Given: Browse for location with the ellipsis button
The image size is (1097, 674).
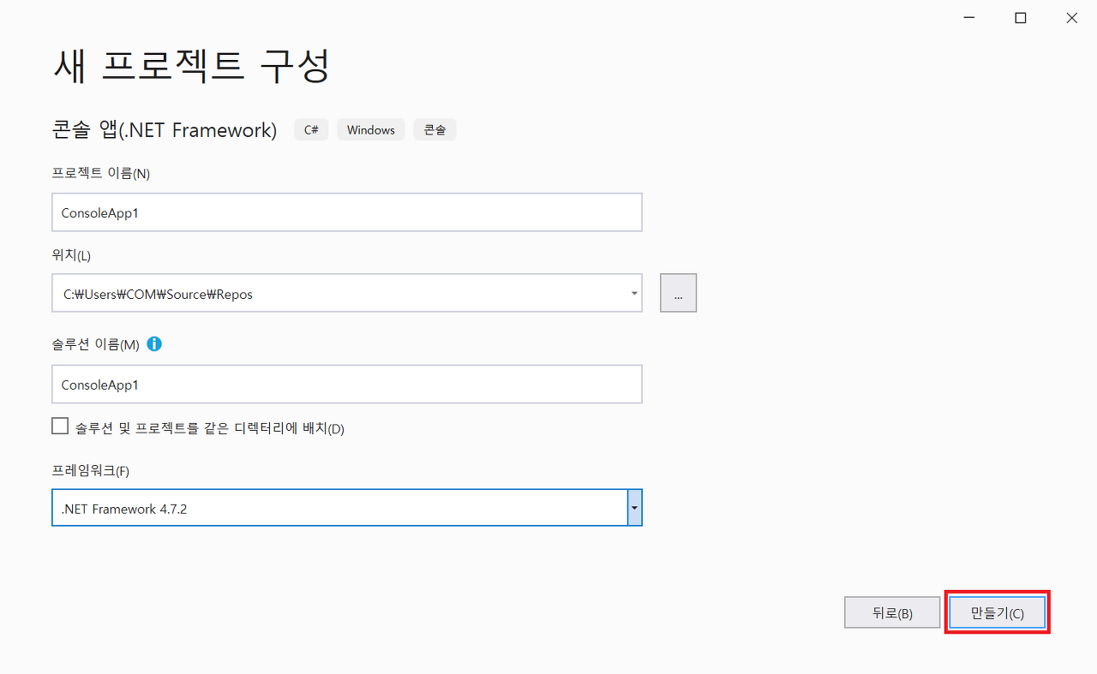Looking at the screenshot, I should [678, 293].
